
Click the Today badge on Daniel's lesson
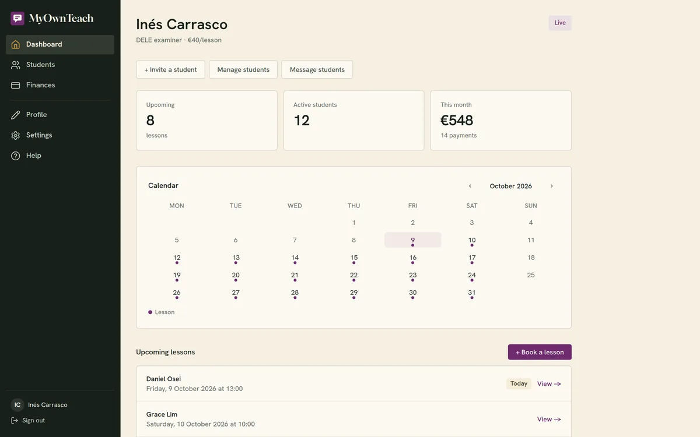(519, 384)
